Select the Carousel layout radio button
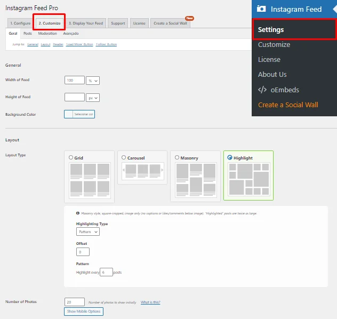The width and height of the screenshot is (337, 319). pos(124,157)
